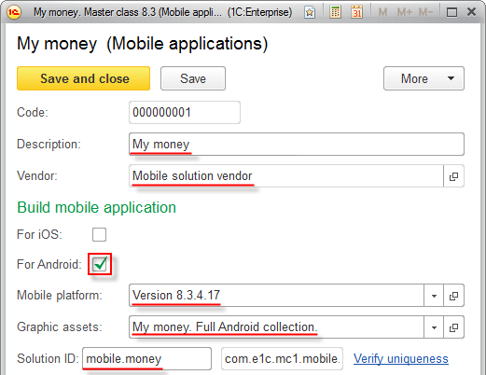Expand the Graphic assets dropdown list

[434, 327]
